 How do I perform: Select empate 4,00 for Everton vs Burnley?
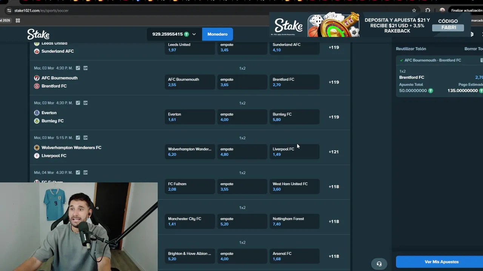242,117
